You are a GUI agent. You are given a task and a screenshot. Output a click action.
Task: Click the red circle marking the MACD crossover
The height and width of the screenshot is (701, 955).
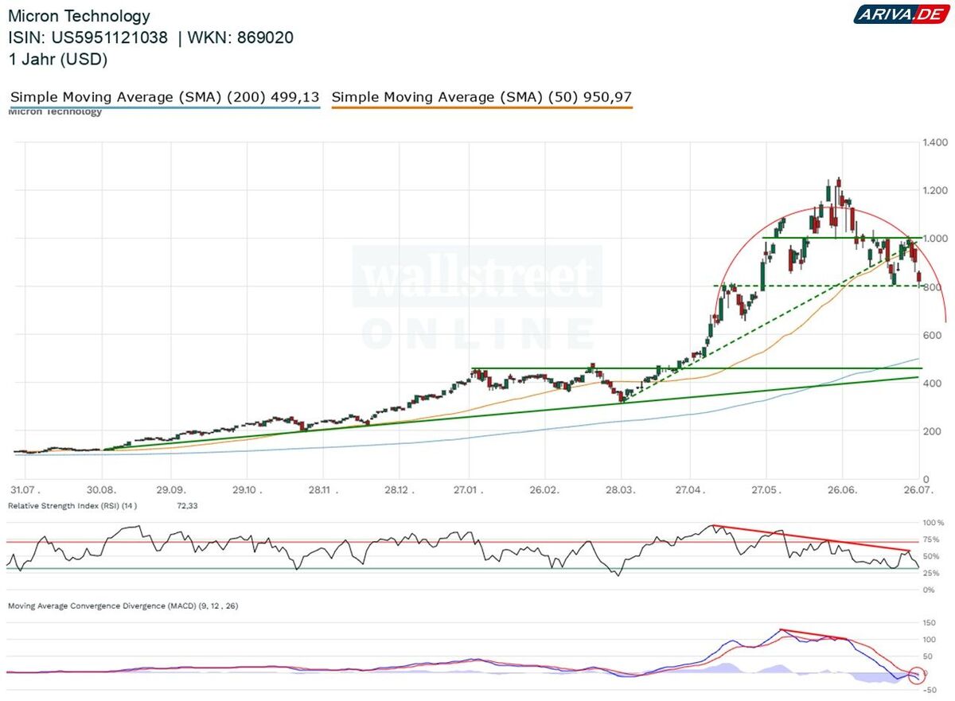[917, 675]
